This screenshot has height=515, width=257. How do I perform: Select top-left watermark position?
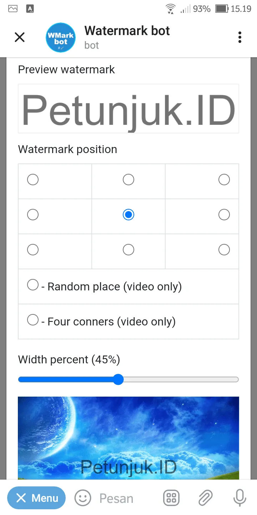click(x=33, y=180)
